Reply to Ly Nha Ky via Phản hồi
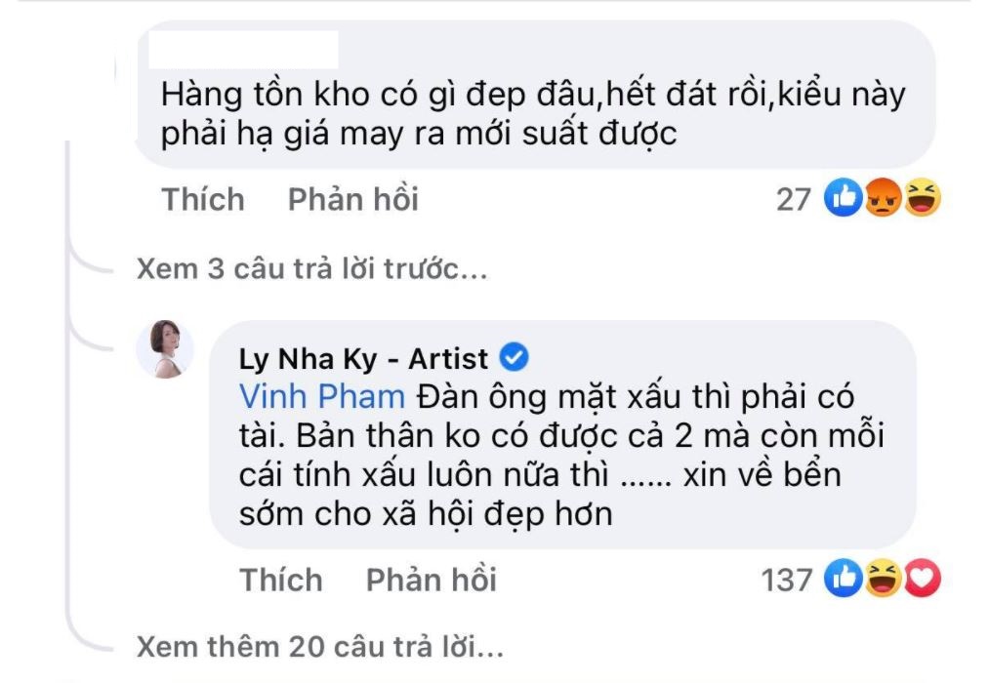 click(x=431, y=580)
